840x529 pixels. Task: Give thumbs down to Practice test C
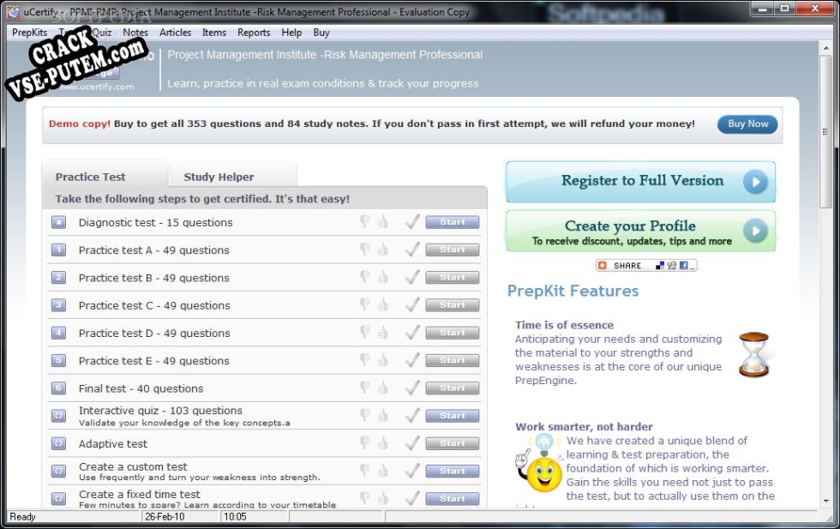[365, 305]
